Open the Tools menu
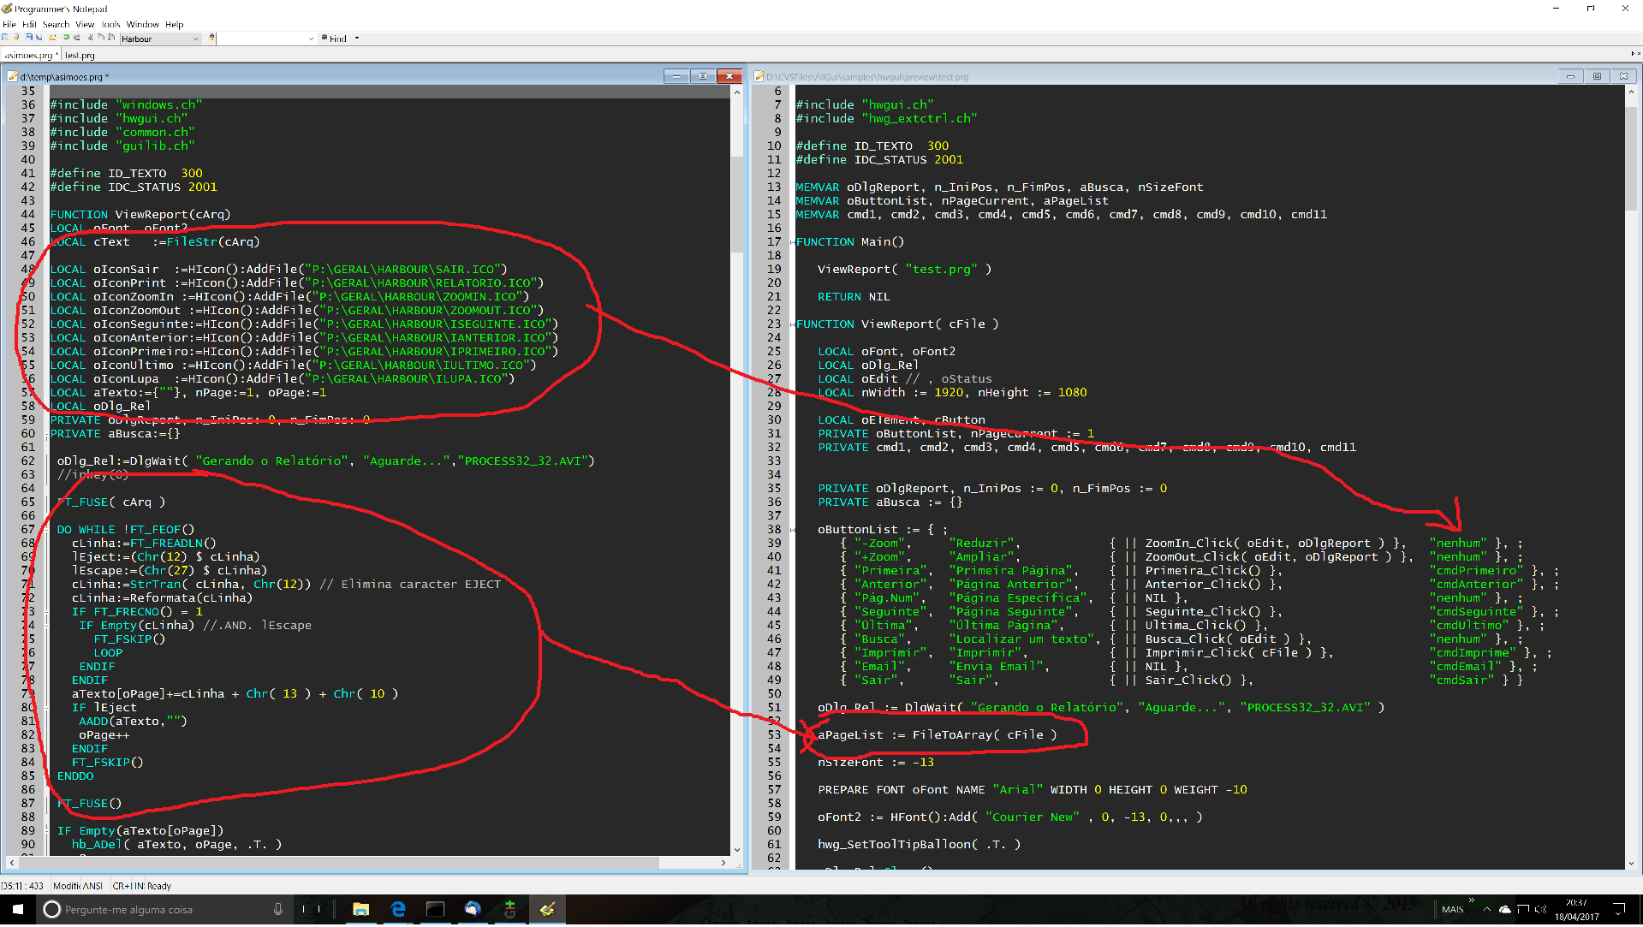 [x=110, y=24]
